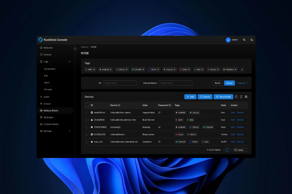The width and height of the screenshot is (292, 194).
Task: Click the Password column info icon
Action: point(170,105)
